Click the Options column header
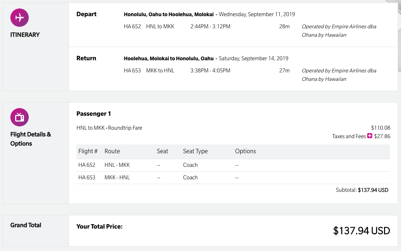401x251 pixels. (x=245, y=151)
